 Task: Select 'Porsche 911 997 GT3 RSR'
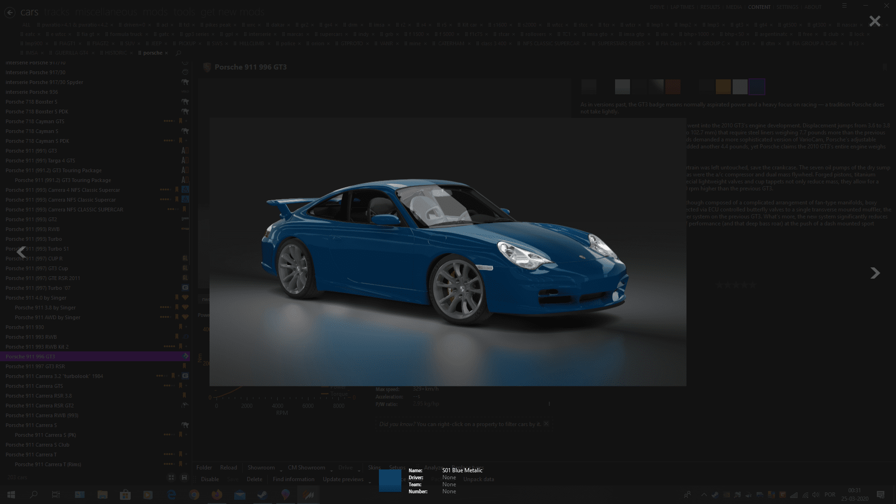click(x=95, y=366)
